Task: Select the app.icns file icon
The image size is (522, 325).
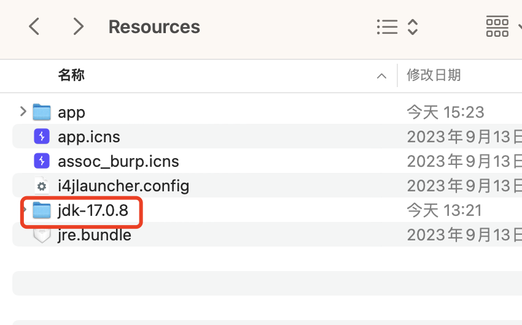Action: click(42, 136)
